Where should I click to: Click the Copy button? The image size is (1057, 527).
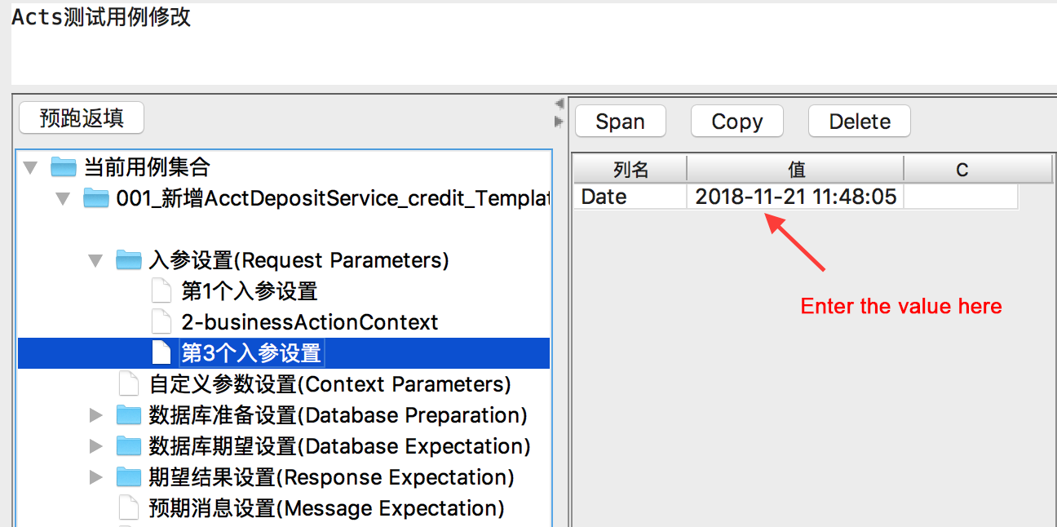click(737, 122)
